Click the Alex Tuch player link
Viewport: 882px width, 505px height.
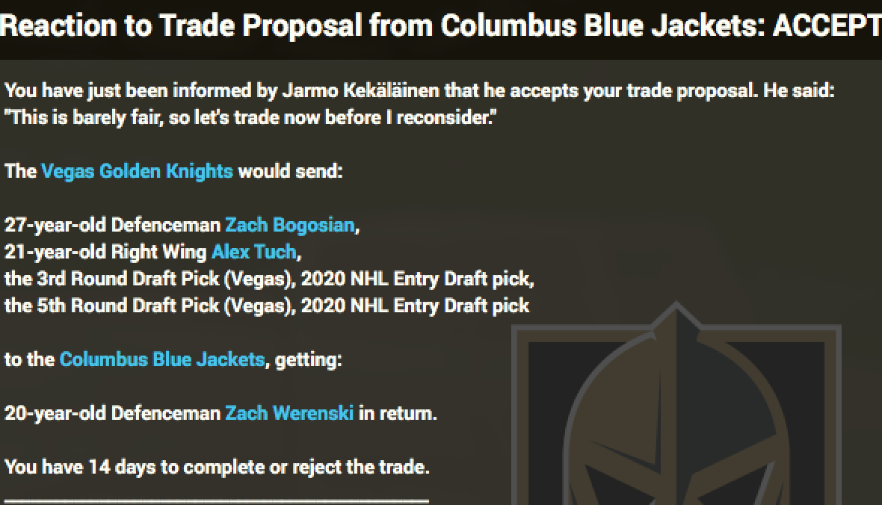[253, 252]
